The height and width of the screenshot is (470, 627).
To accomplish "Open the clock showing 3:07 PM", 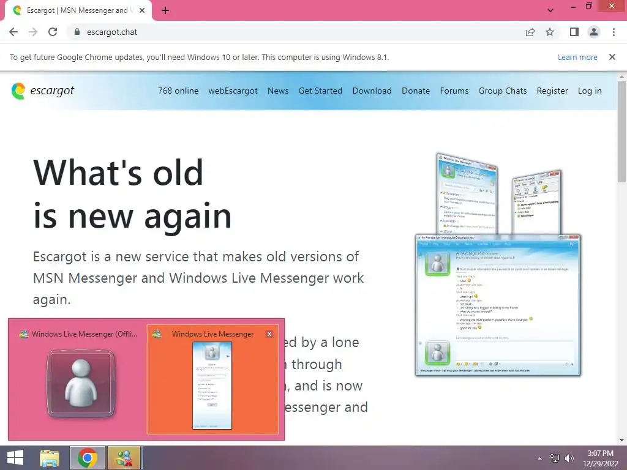I will click(x=601, y=458).
